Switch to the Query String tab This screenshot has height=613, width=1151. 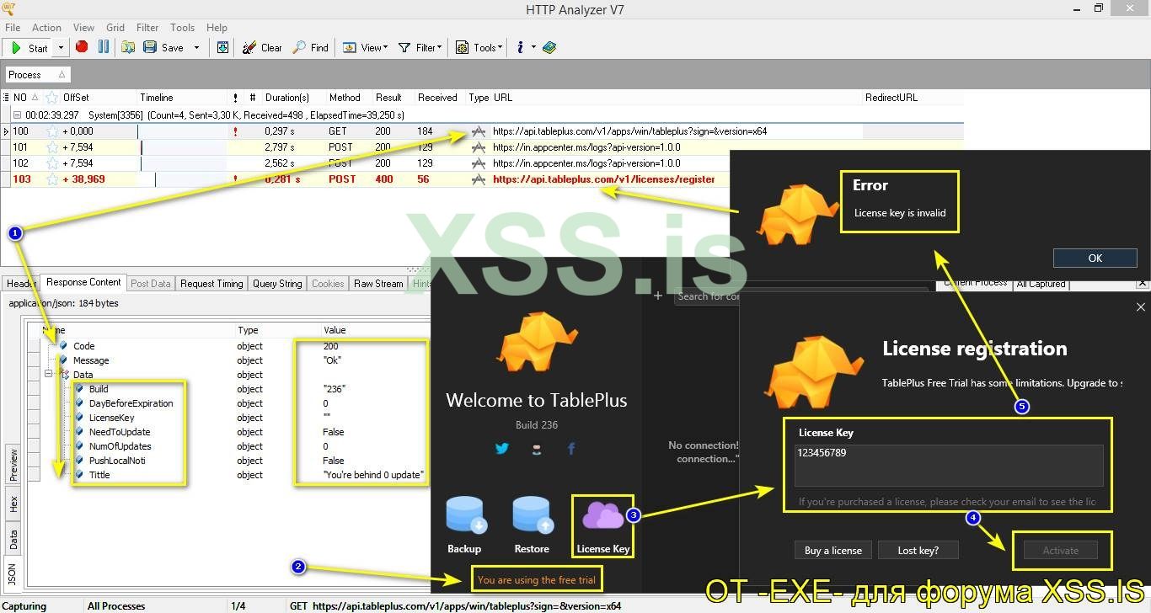[277, 284]
